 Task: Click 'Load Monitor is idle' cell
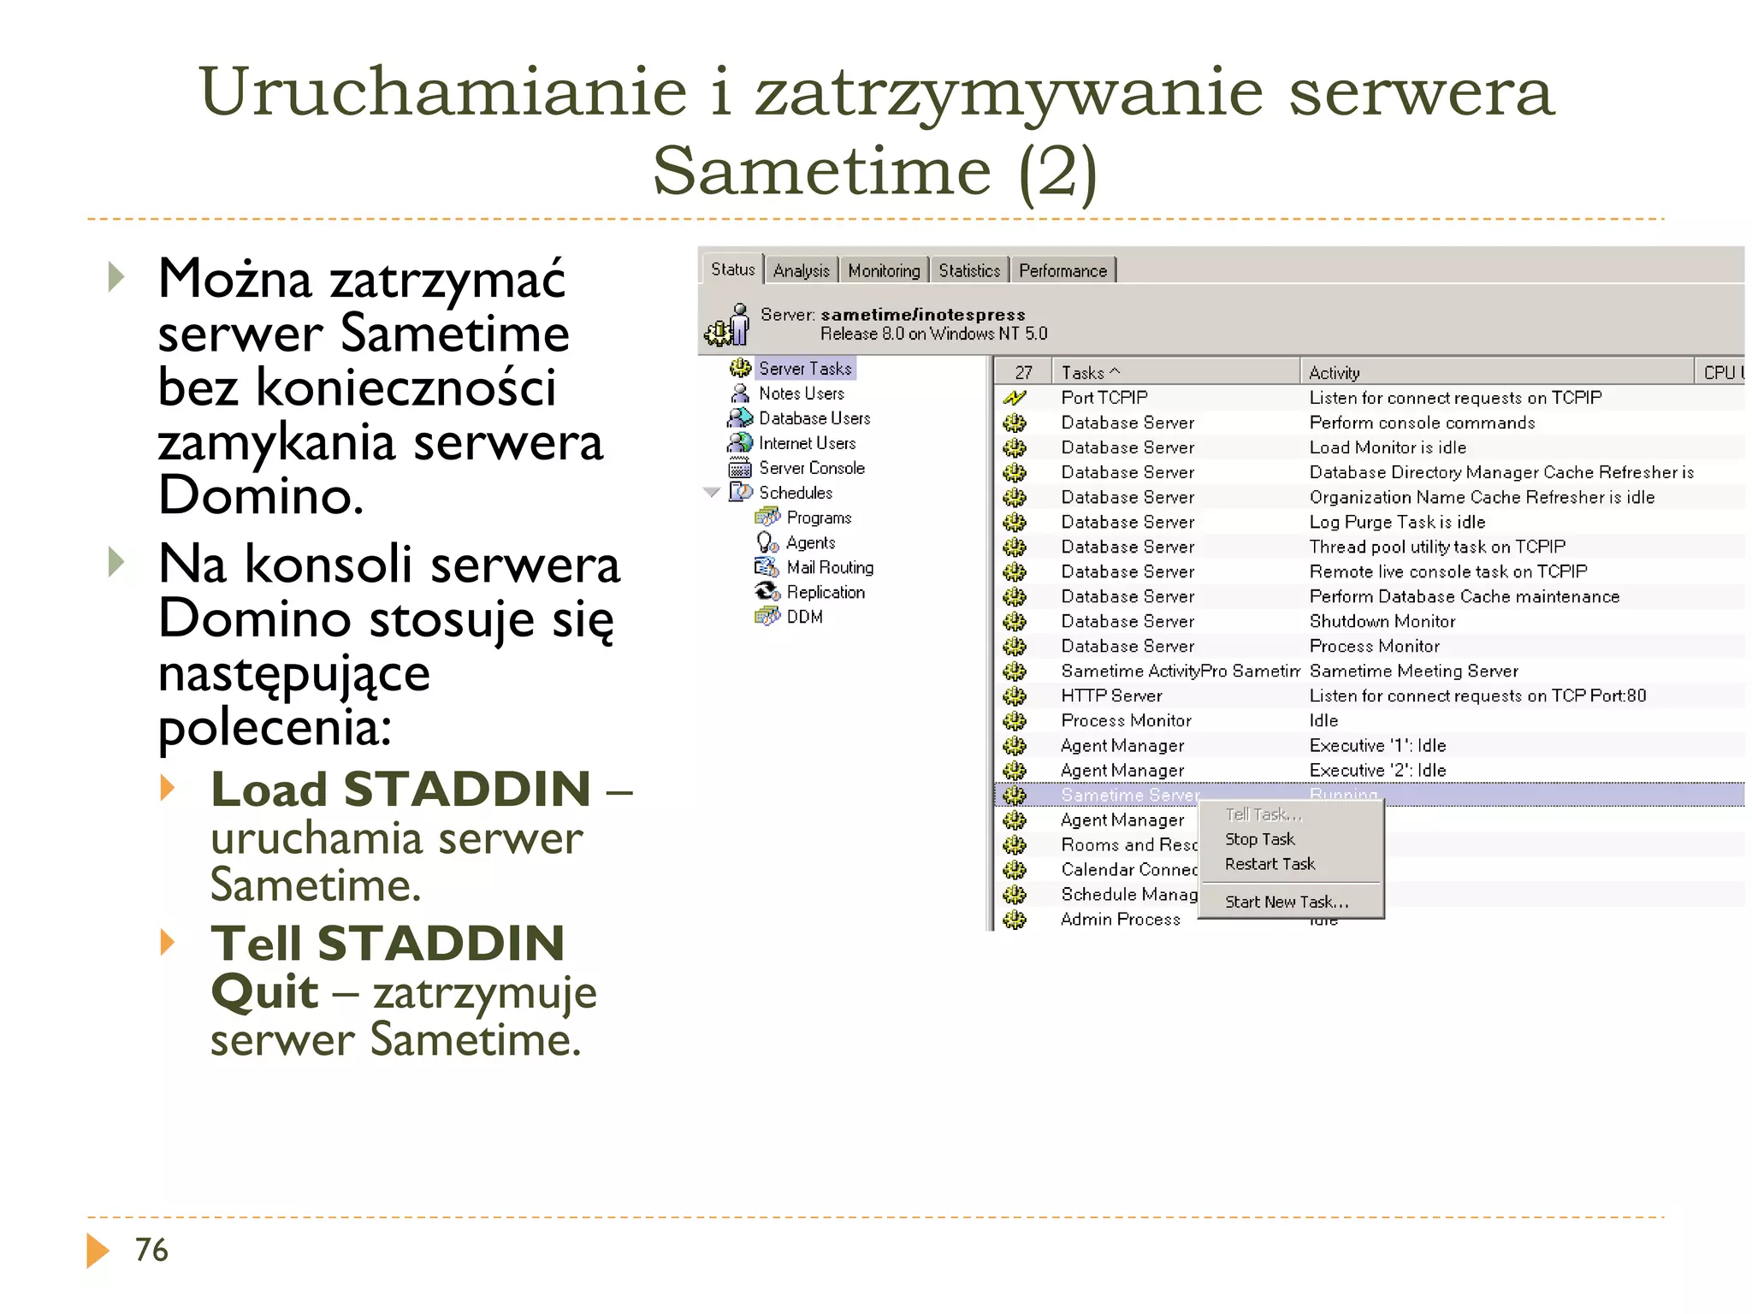[x=1388, y=447]
